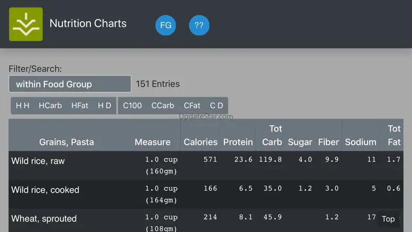Enable the HFat filter
The image size is (412, 232).
pyautogui.click(x=80, y=106)
